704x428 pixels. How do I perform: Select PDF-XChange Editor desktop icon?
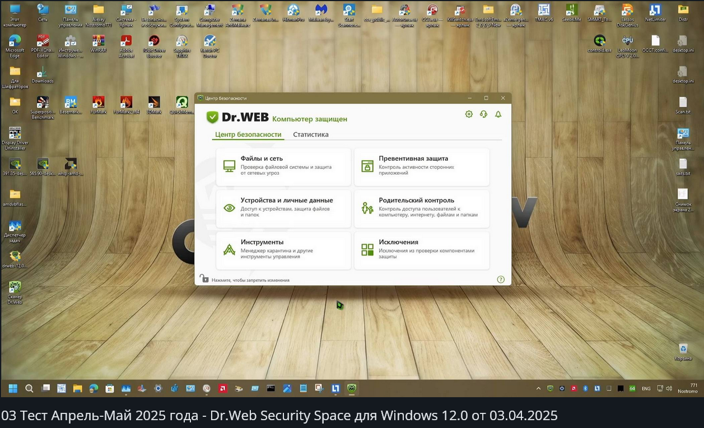coord(43,46)
